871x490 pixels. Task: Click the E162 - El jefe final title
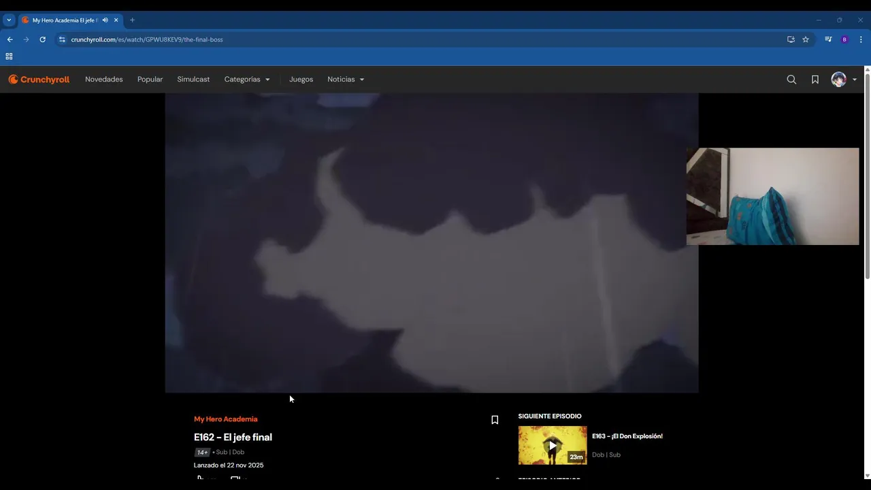coord(233,437)
